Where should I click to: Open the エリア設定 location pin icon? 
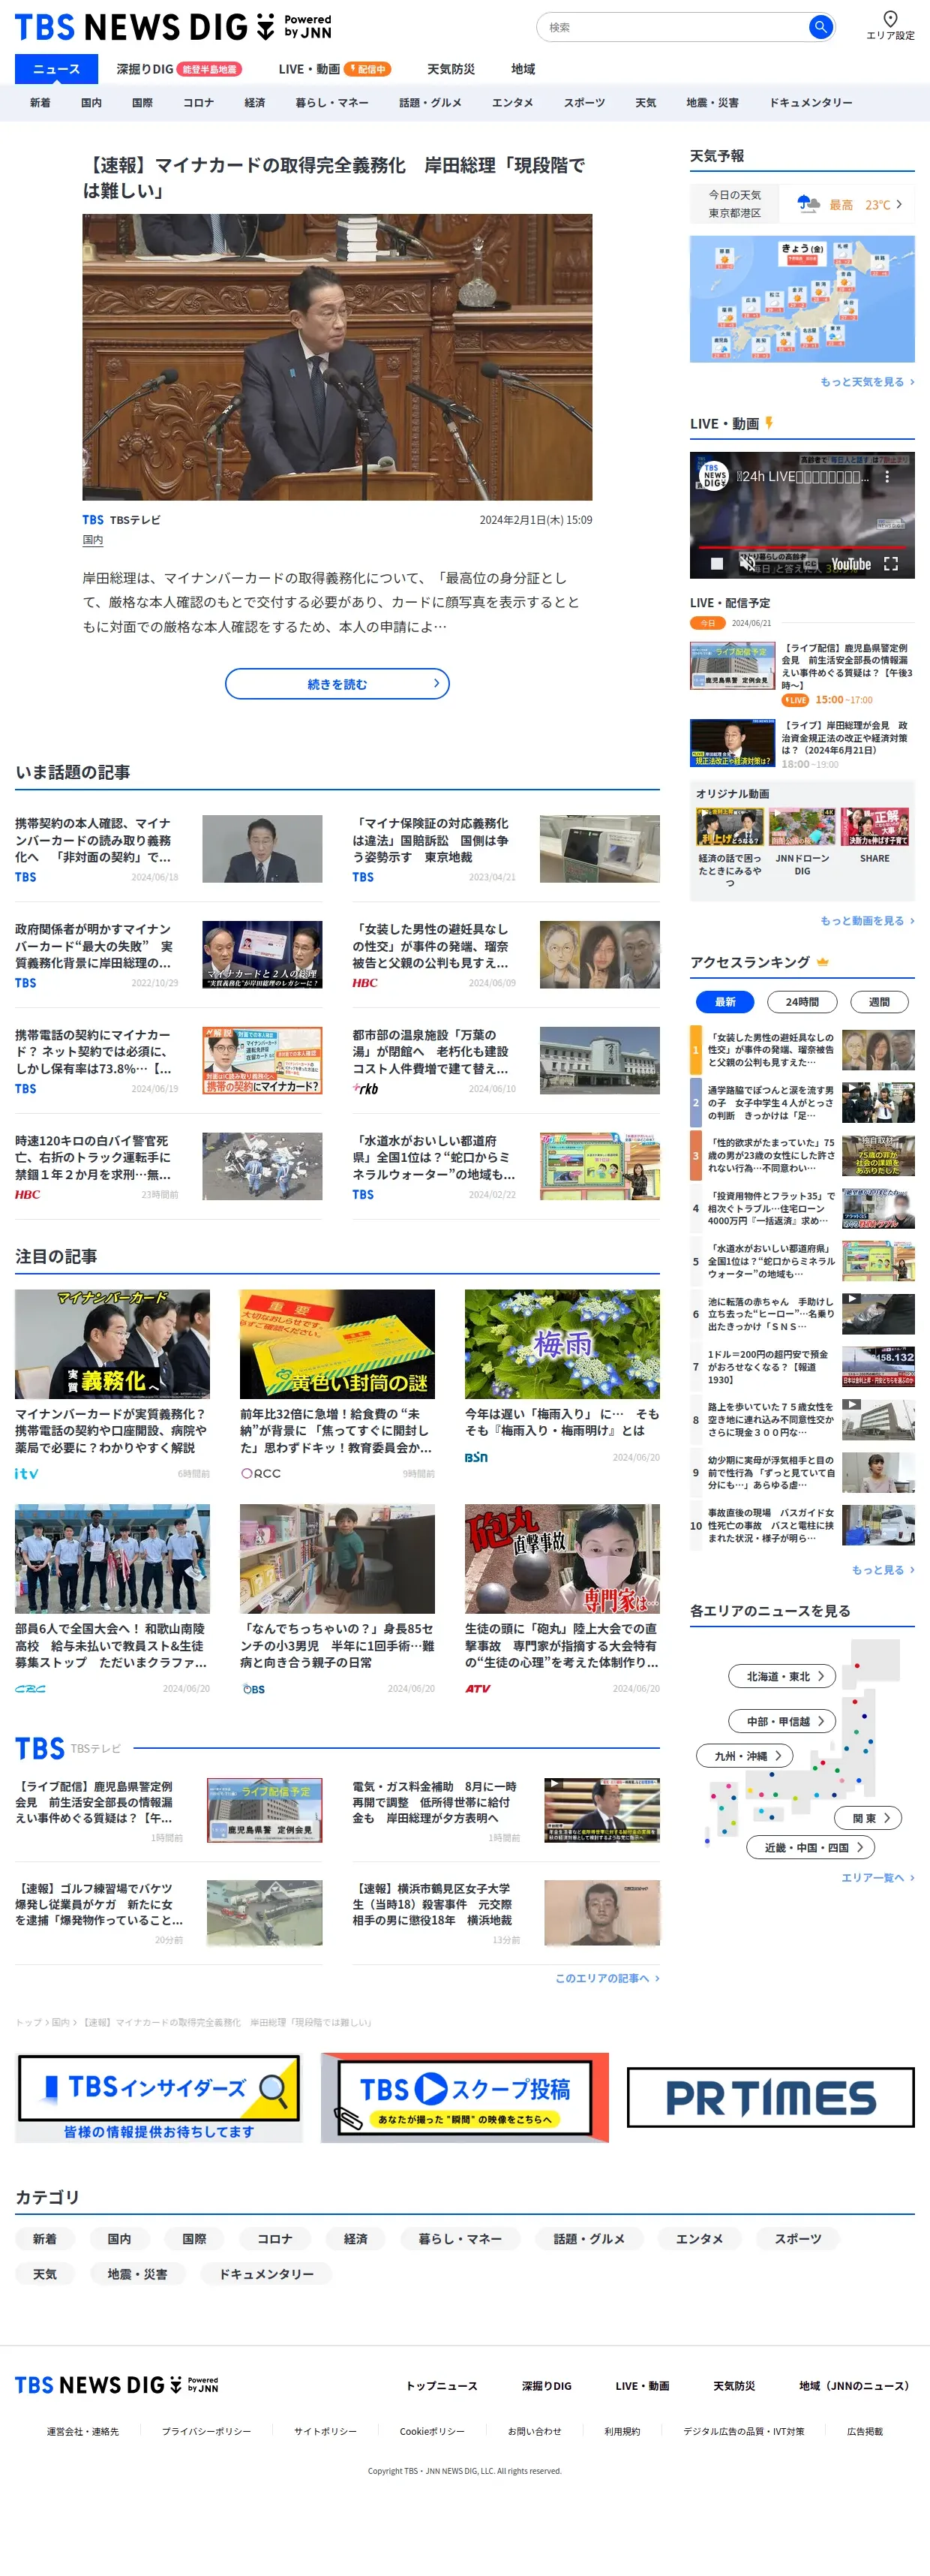(890, 18)
